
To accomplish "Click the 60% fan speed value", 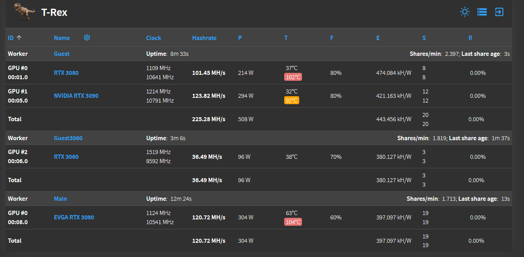I will 336,217.
